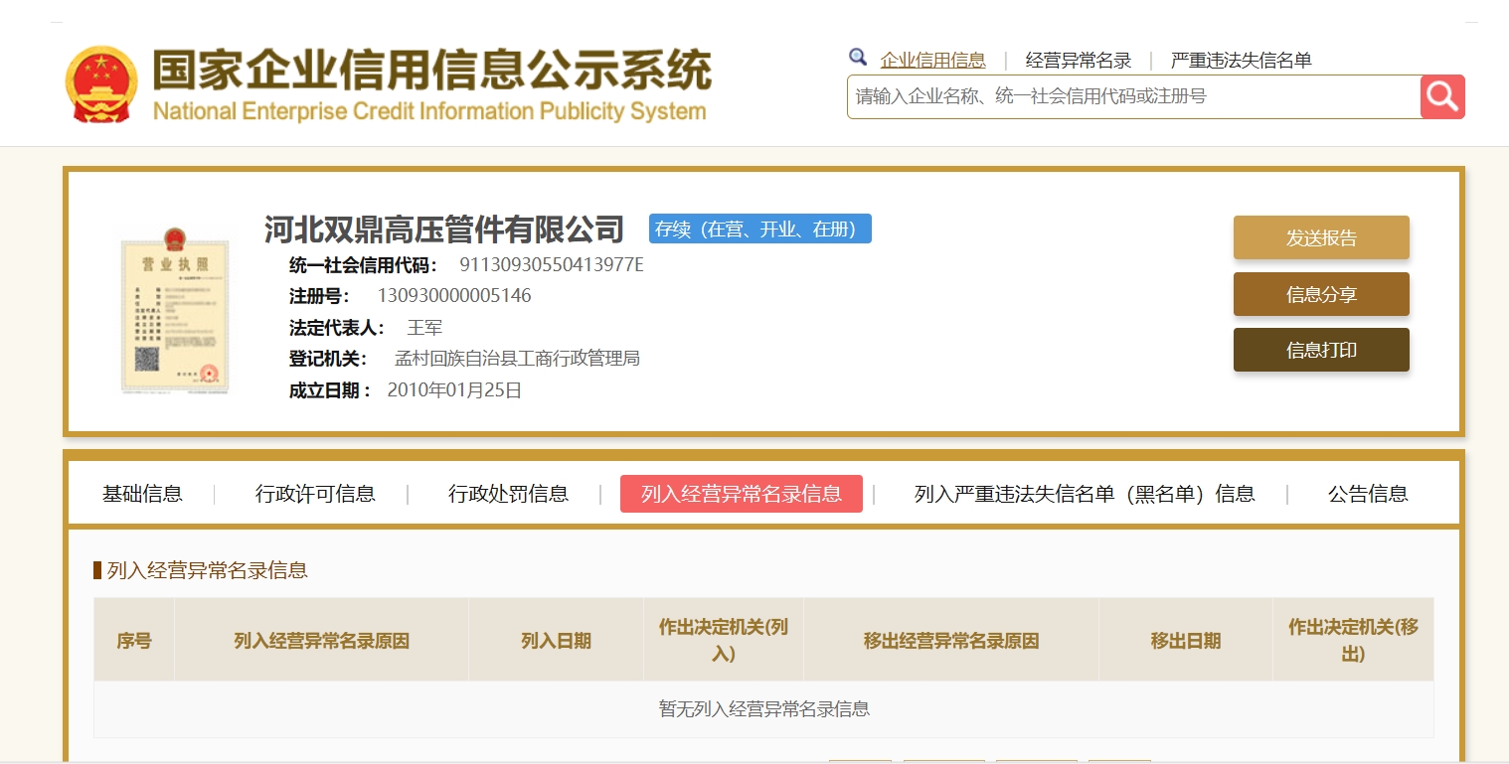
Task: Click the registration authority 孟村回族自治县工商行政管理局
Action: pos(517,358)
